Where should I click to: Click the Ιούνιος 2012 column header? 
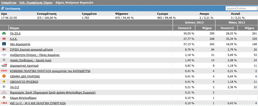[194, 22]
